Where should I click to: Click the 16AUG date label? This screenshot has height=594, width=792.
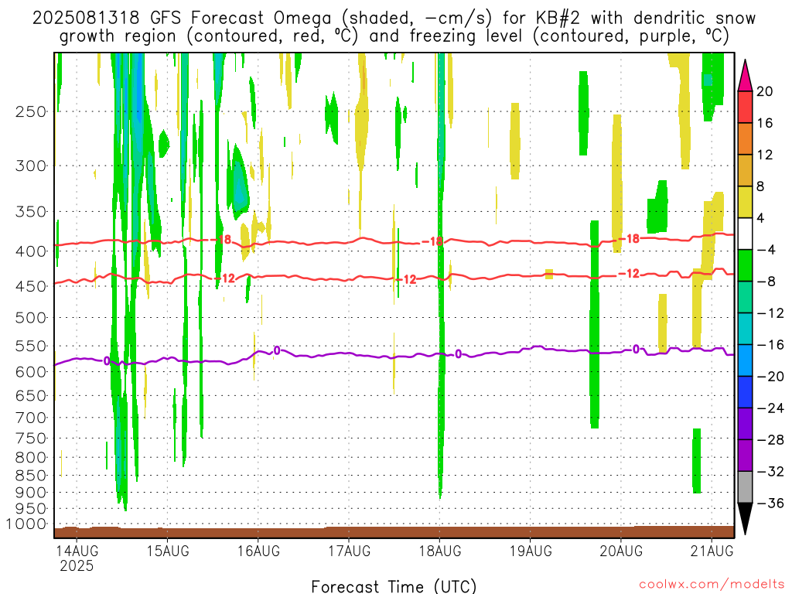pos(258,551)
